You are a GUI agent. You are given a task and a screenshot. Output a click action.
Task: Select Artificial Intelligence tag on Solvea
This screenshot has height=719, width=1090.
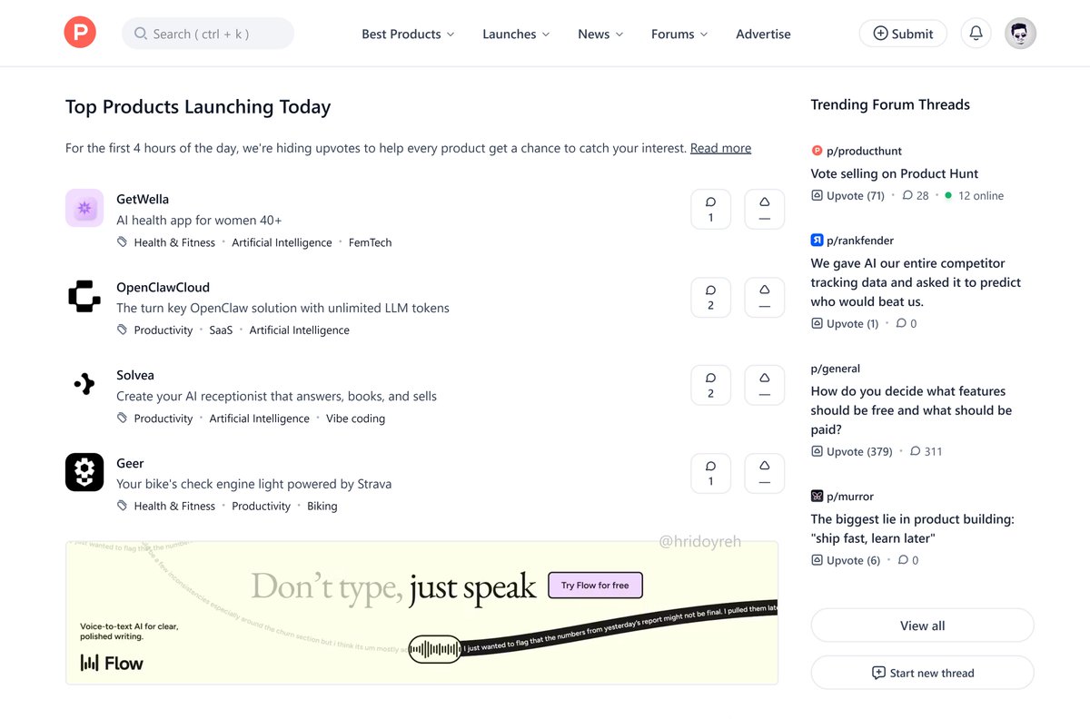click(x=260, y=419)
